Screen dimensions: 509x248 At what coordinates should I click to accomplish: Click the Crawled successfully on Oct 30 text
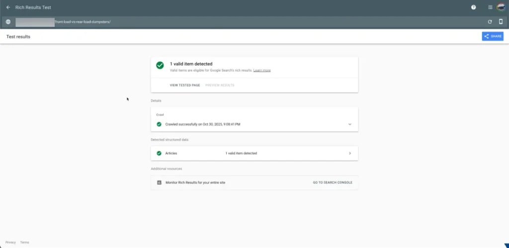[203, 124]
